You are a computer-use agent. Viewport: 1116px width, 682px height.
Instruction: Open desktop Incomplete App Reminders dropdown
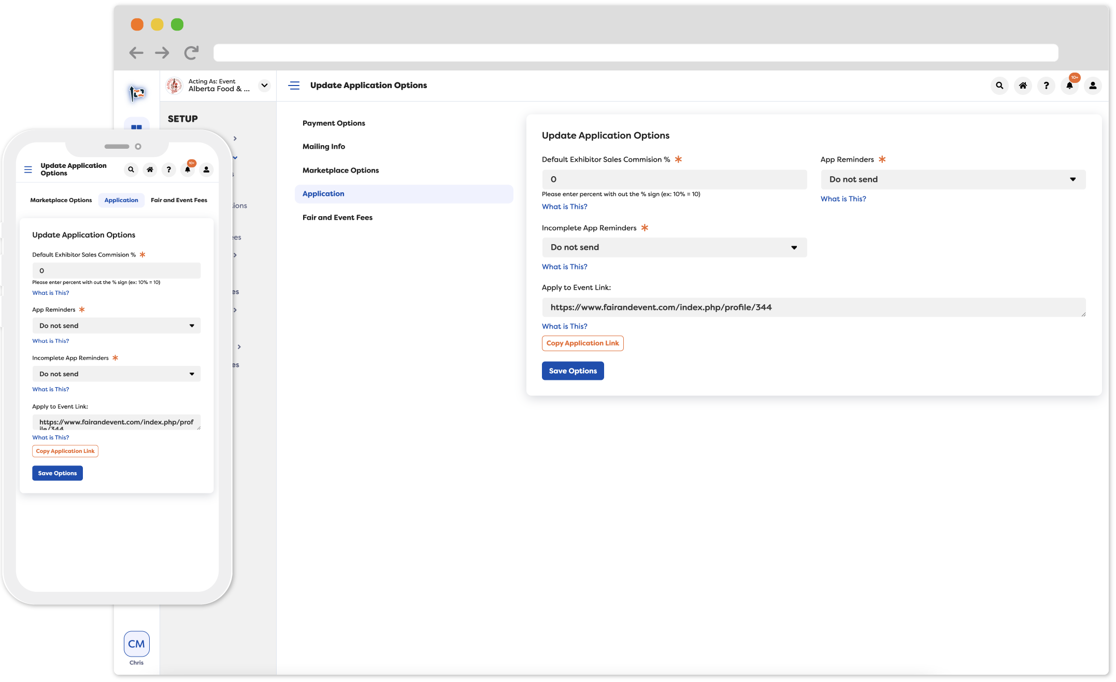[x=674, y=247]
